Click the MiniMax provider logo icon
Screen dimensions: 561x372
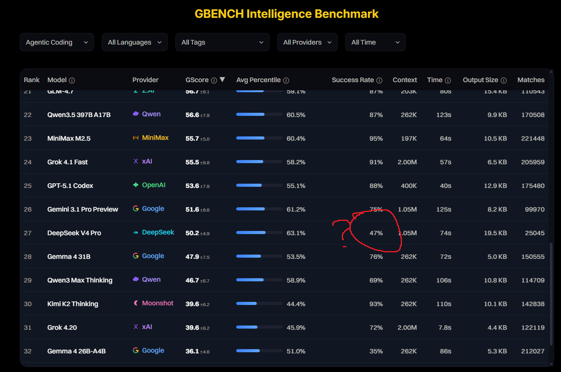[x=136, y=138]
